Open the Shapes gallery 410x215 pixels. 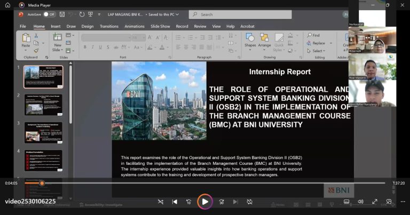click(x=250, y=42)
